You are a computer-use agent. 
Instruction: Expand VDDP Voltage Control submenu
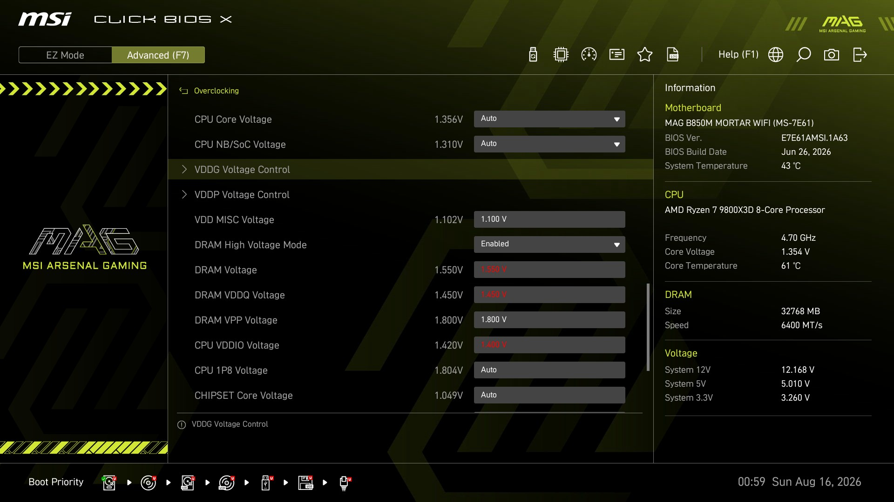(410, 194)
